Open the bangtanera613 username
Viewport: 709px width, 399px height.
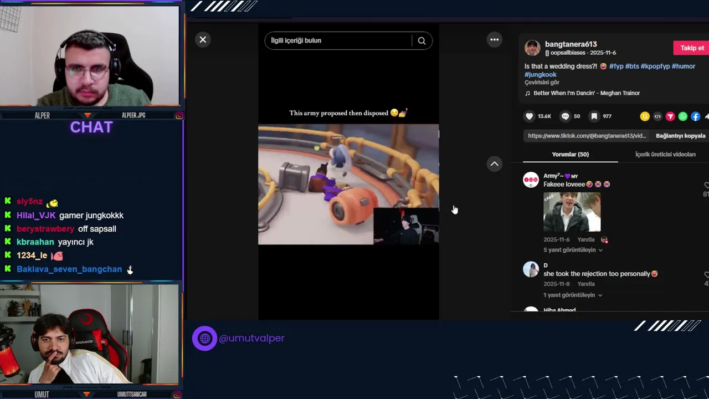point(571,44)
